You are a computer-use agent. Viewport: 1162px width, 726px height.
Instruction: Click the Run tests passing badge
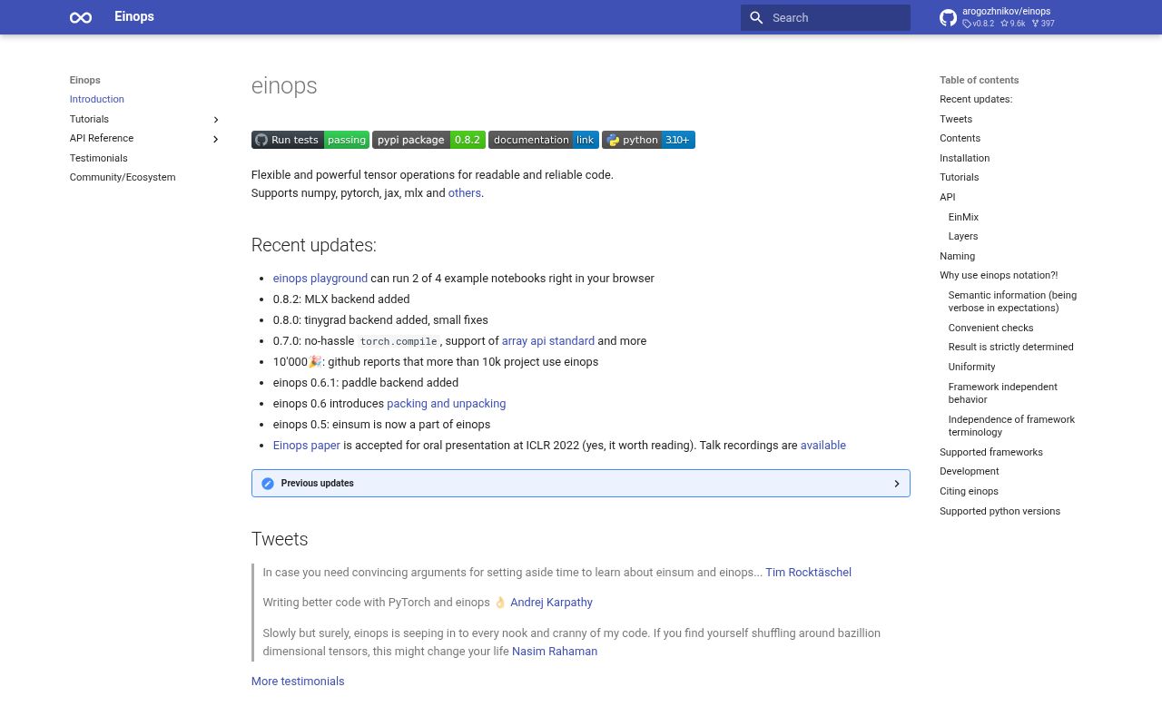click(x=310, y=140)
